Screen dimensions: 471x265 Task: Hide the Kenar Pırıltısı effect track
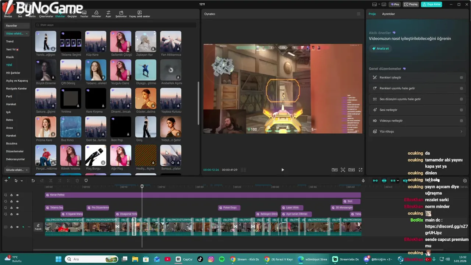click(17, 195)
